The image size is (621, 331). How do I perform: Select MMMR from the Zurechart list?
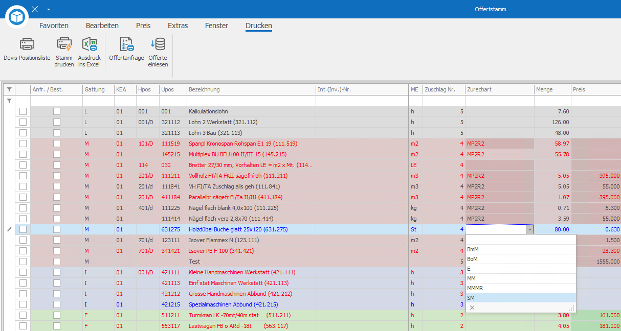click(521, 288)
